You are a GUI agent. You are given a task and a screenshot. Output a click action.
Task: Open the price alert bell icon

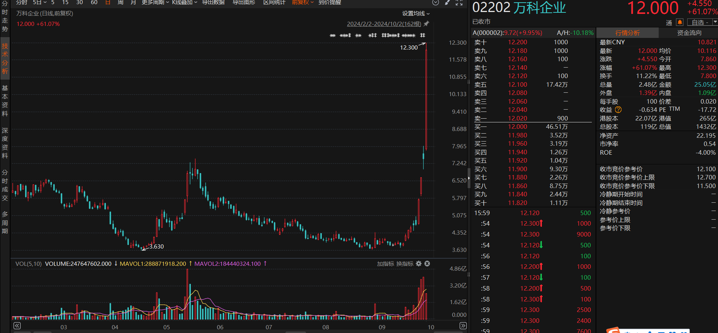(680, 22)
